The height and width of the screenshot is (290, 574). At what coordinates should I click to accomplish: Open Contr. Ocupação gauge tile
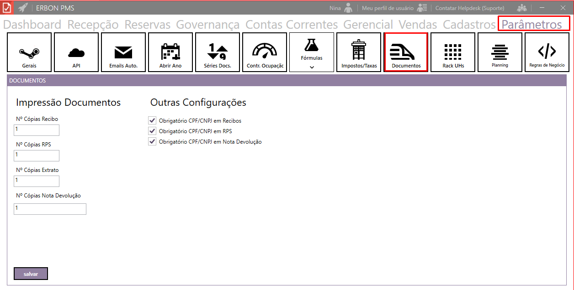(x=265, y=52)
